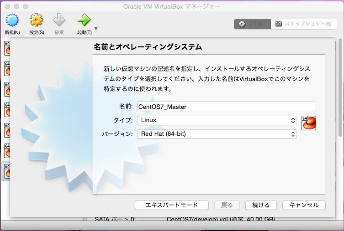Image resolution: width=344 pixels, height=231 pixels.
Task: Open Settings (設定) gear toolbar icon
Action: [37, 20]
